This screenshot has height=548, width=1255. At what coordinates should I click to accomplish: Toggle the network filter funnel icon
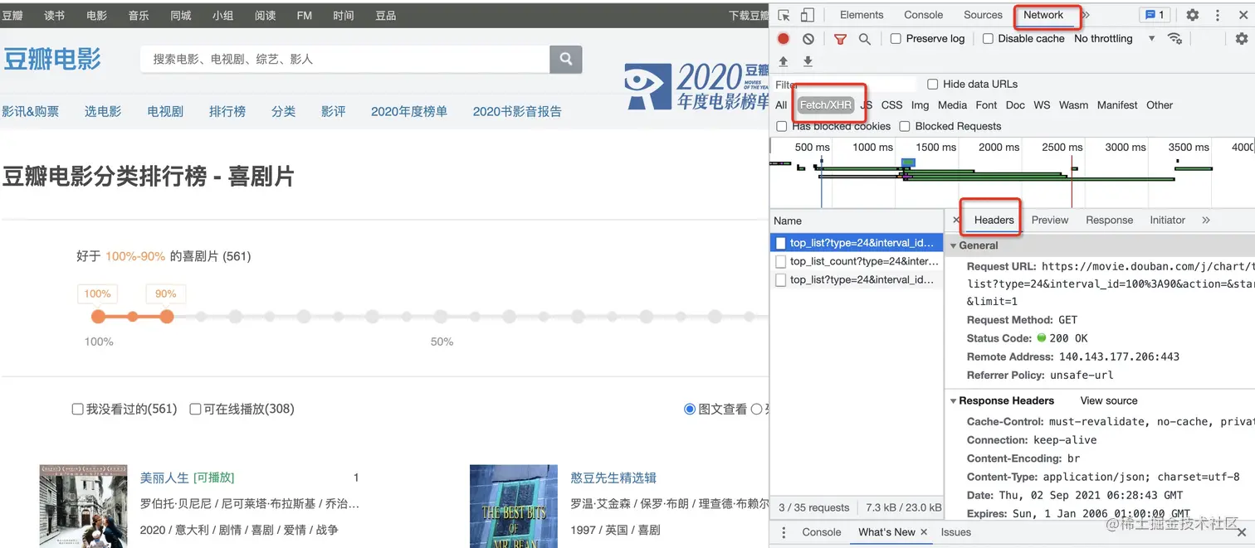point(840,39)
